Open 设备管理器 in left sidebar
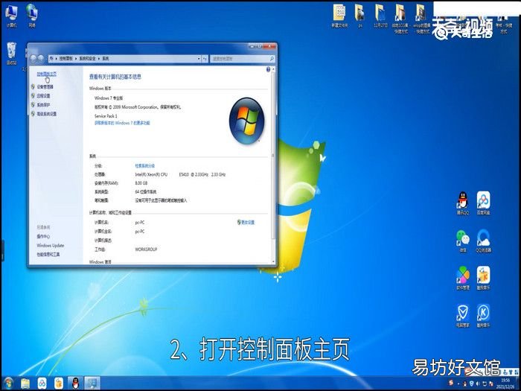Viewport: 521px width, 391px height. 45,86
